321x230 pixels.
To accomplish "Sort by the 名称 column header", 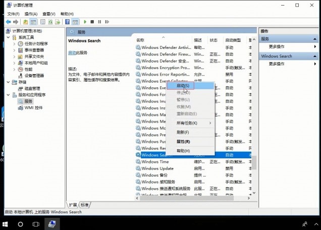I will (x=164, y=40).
